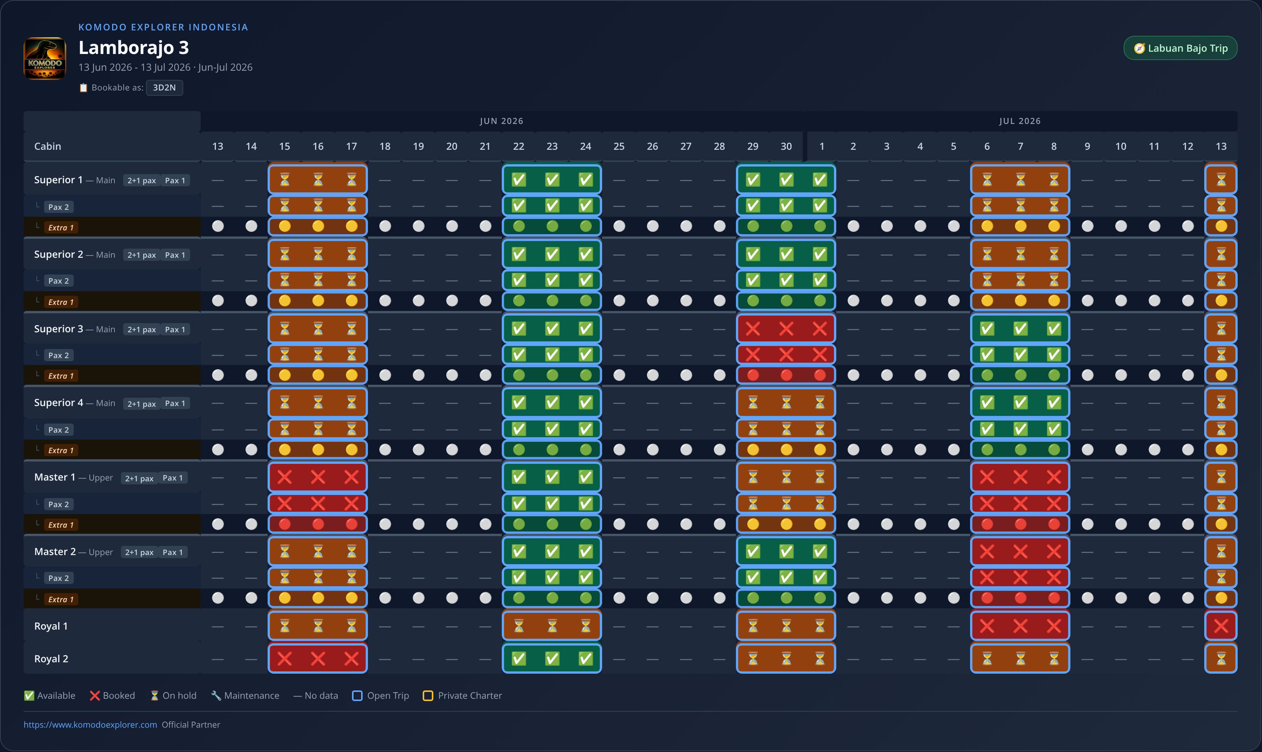
Task: Click the 'No data' legend entry
Action: [x=315, y=696]
